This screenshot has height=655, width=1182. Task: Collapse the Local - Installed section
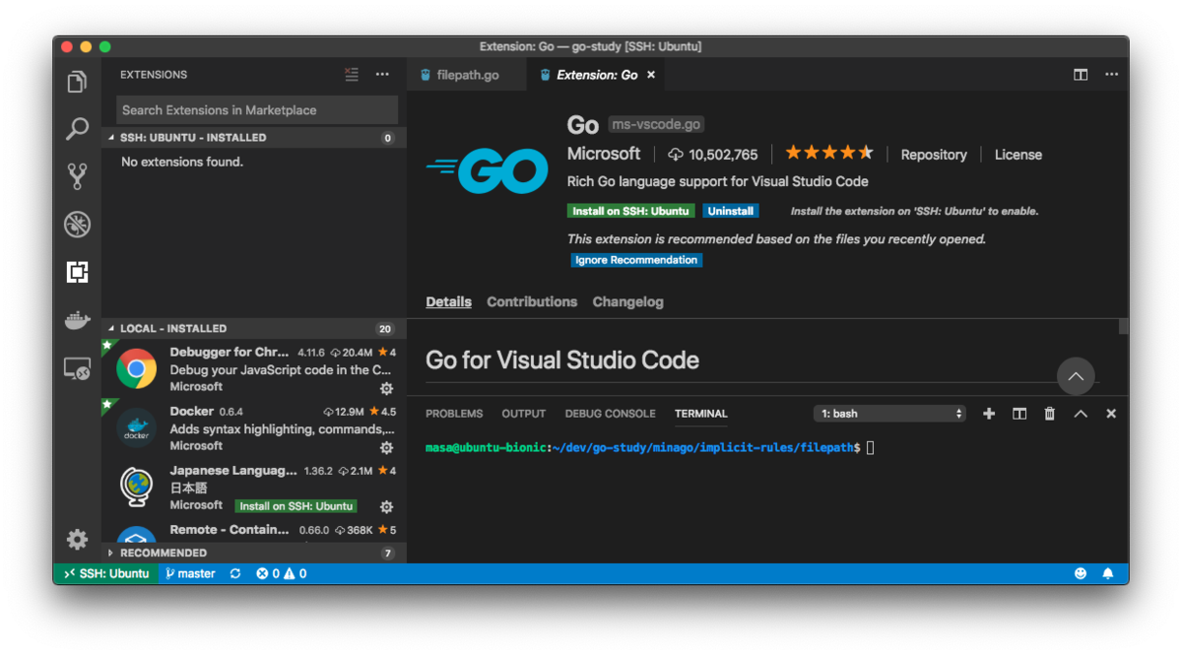(x=253, y=329)
